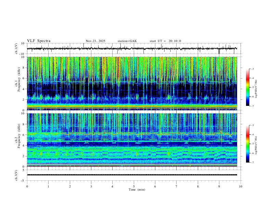
Task: Click the ch.1 PSD color scale bar
Action: click(x=247, y=87)
